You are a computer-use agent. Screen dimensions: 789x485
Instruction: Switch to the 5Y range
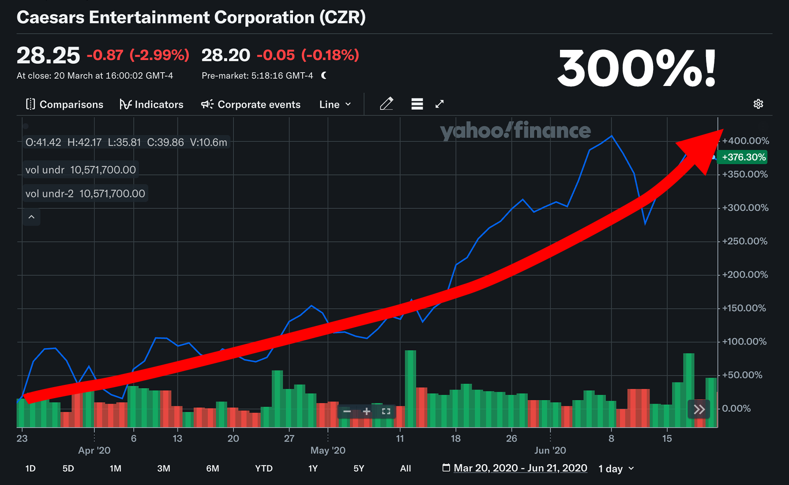tap(359, 469)
